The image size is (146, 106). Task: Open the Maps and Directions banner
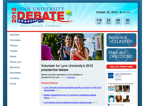click(121, 55)
